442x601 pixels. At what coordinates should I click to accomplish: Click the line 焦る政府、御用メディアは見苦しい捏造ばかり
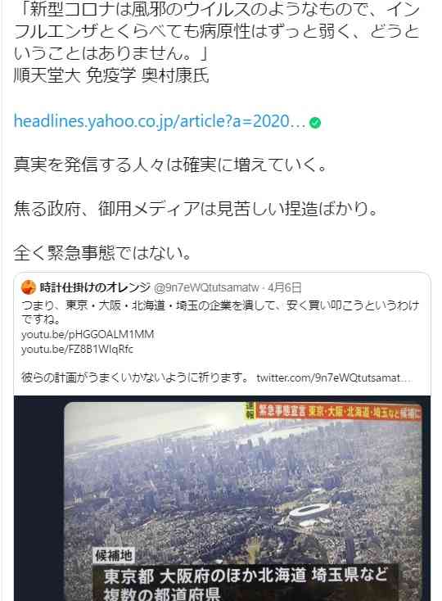[196, 210]
